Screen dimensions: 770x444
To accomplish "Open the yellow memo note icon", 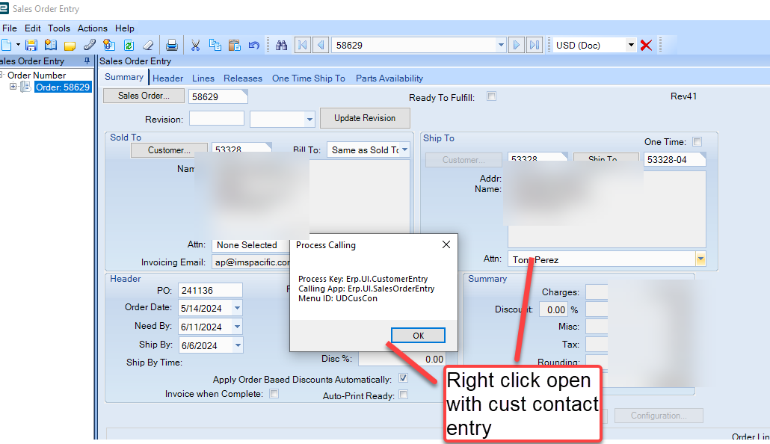I will tap(70, 46).
